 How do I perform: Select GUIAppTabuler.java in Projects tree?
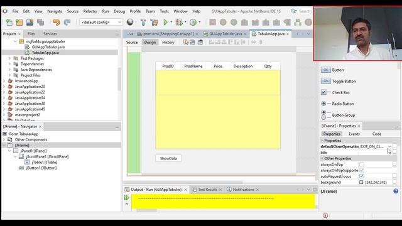[48, 47]
